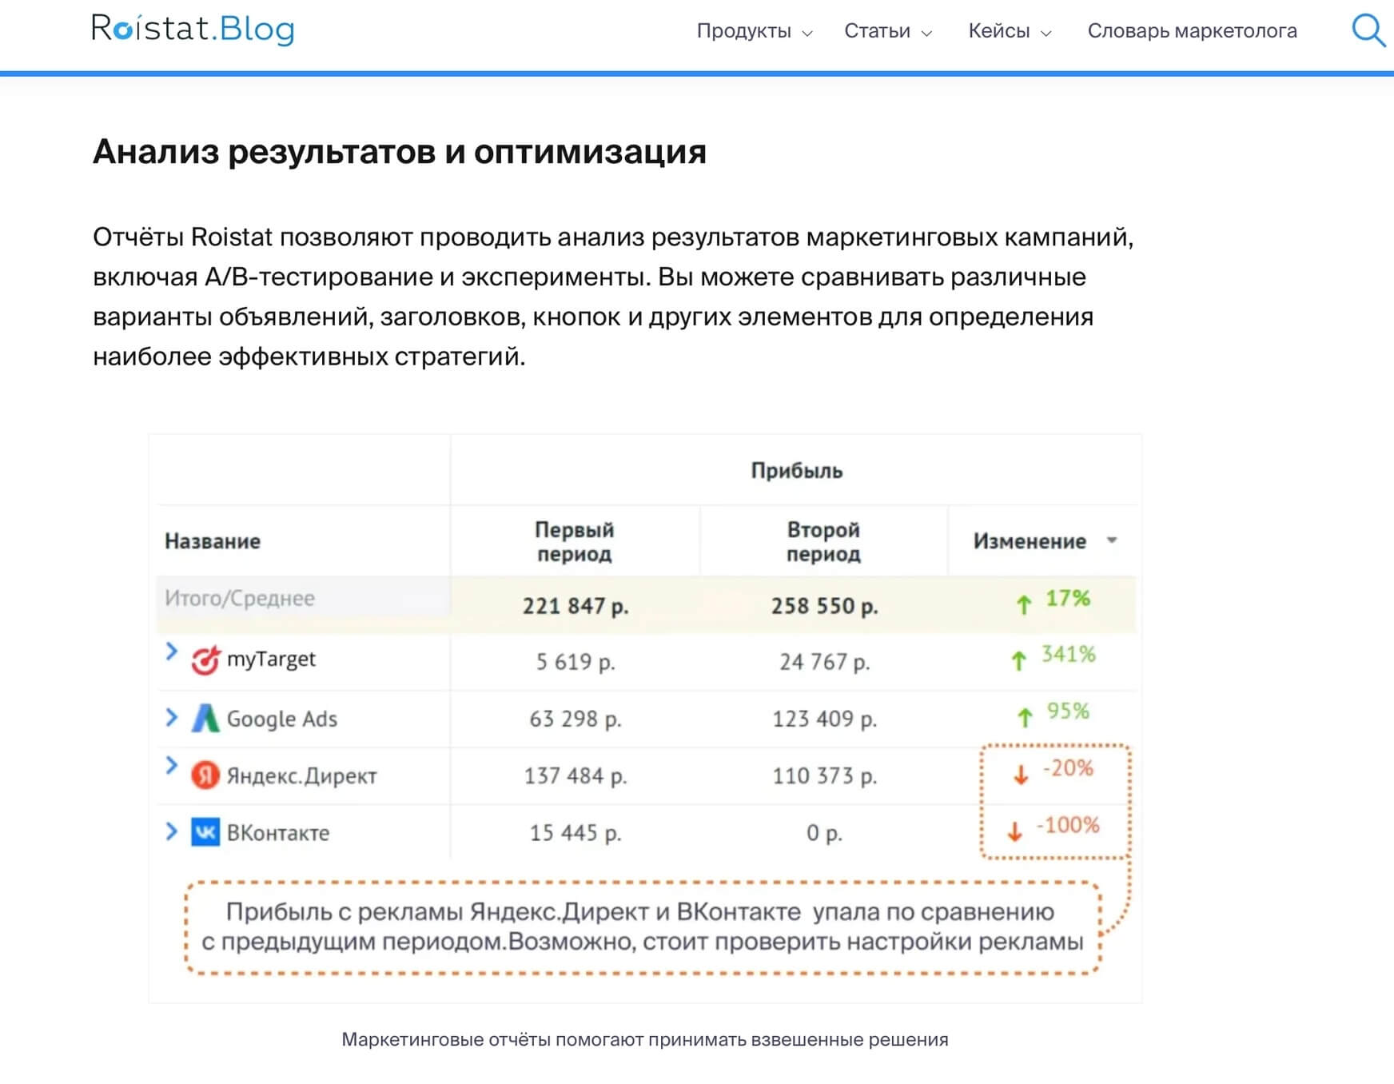This screenshot has width=1394, height=1084.
Task: Open the search magnifier icon
Action: coord(1368,30)
